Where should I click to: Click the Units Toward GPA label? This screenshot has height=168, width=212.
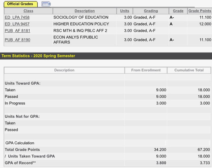pyautogui.click(x=23, y=83)
